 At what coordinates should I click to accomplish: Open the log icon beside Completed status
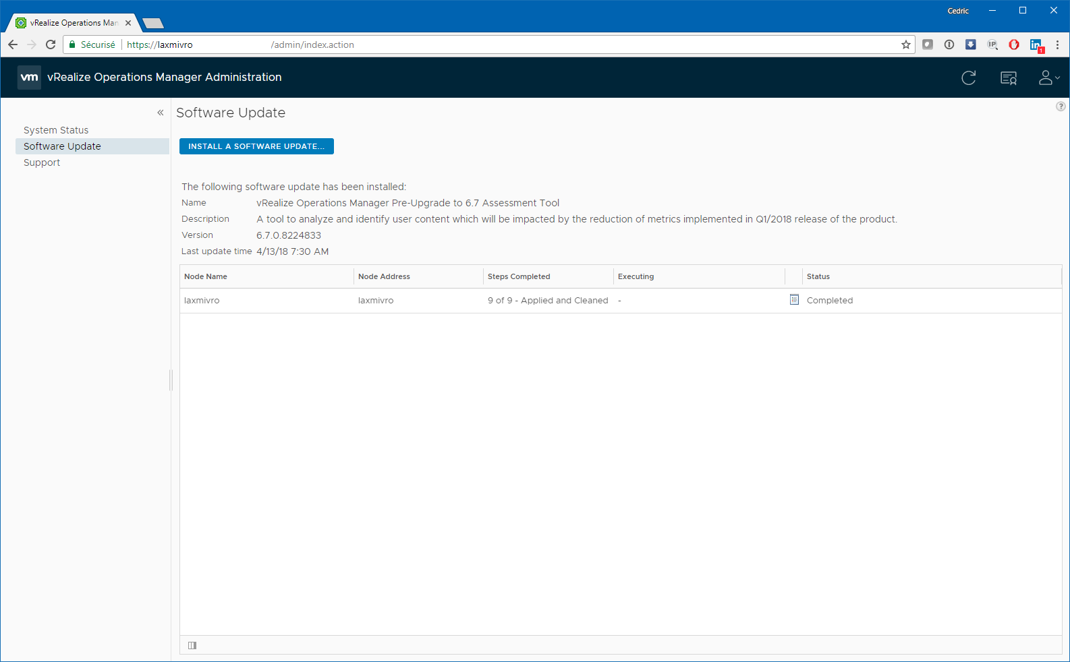(x=794, y=300)
